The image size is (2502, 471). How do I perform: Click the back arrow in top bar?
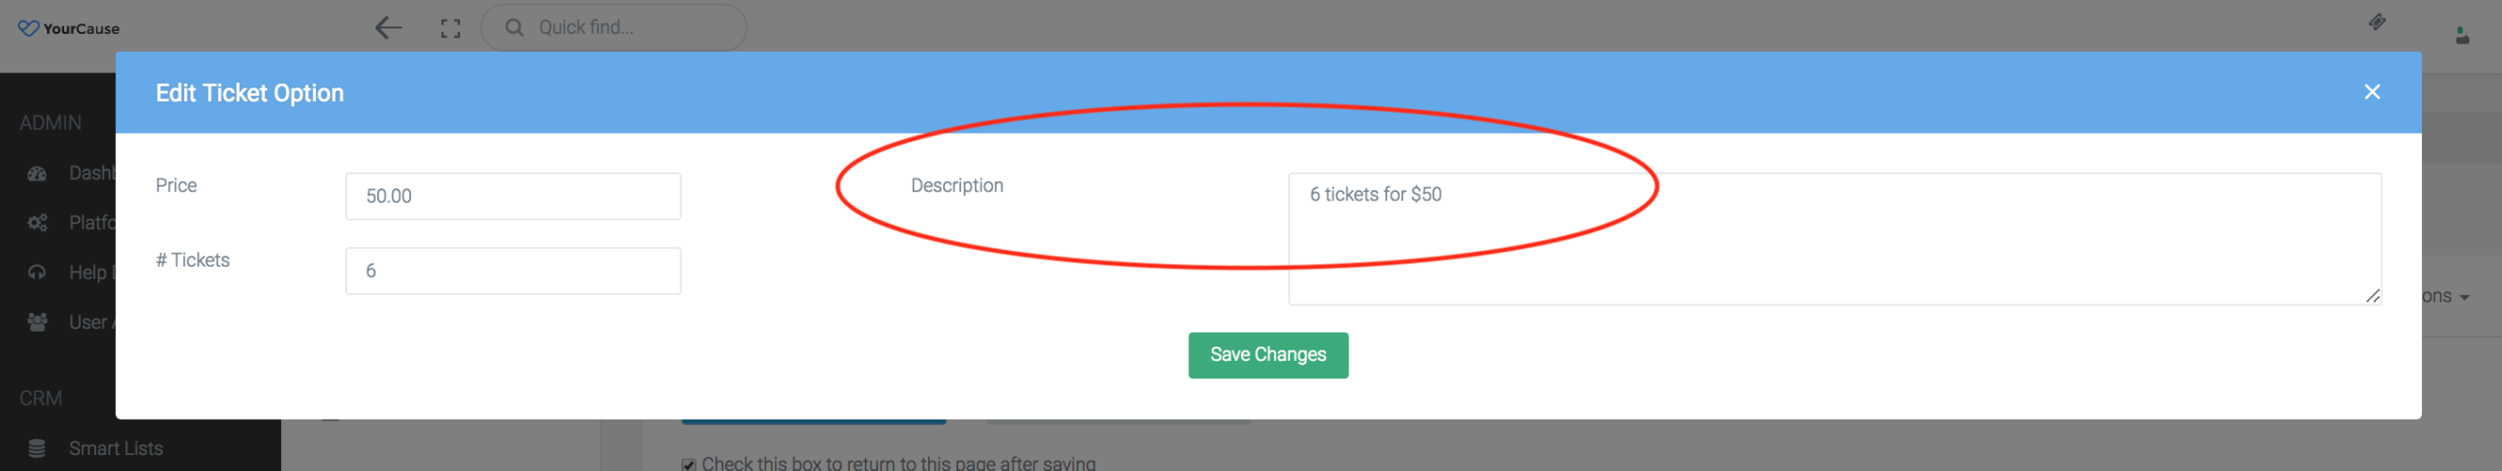[389, 28]
